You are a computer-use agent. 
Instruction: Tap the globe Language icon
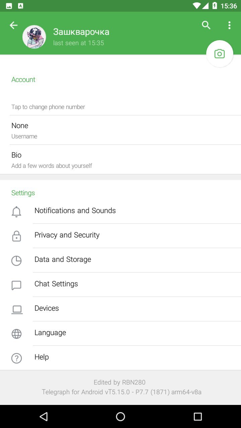[16, 334]
